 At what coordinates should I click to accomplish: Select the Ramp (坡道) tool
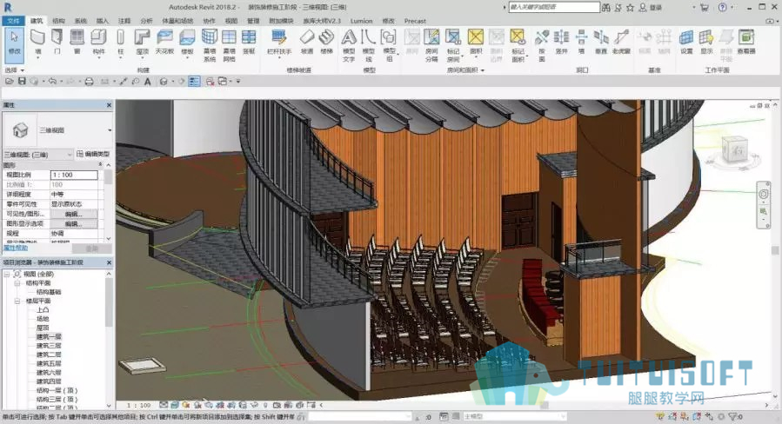307,42
